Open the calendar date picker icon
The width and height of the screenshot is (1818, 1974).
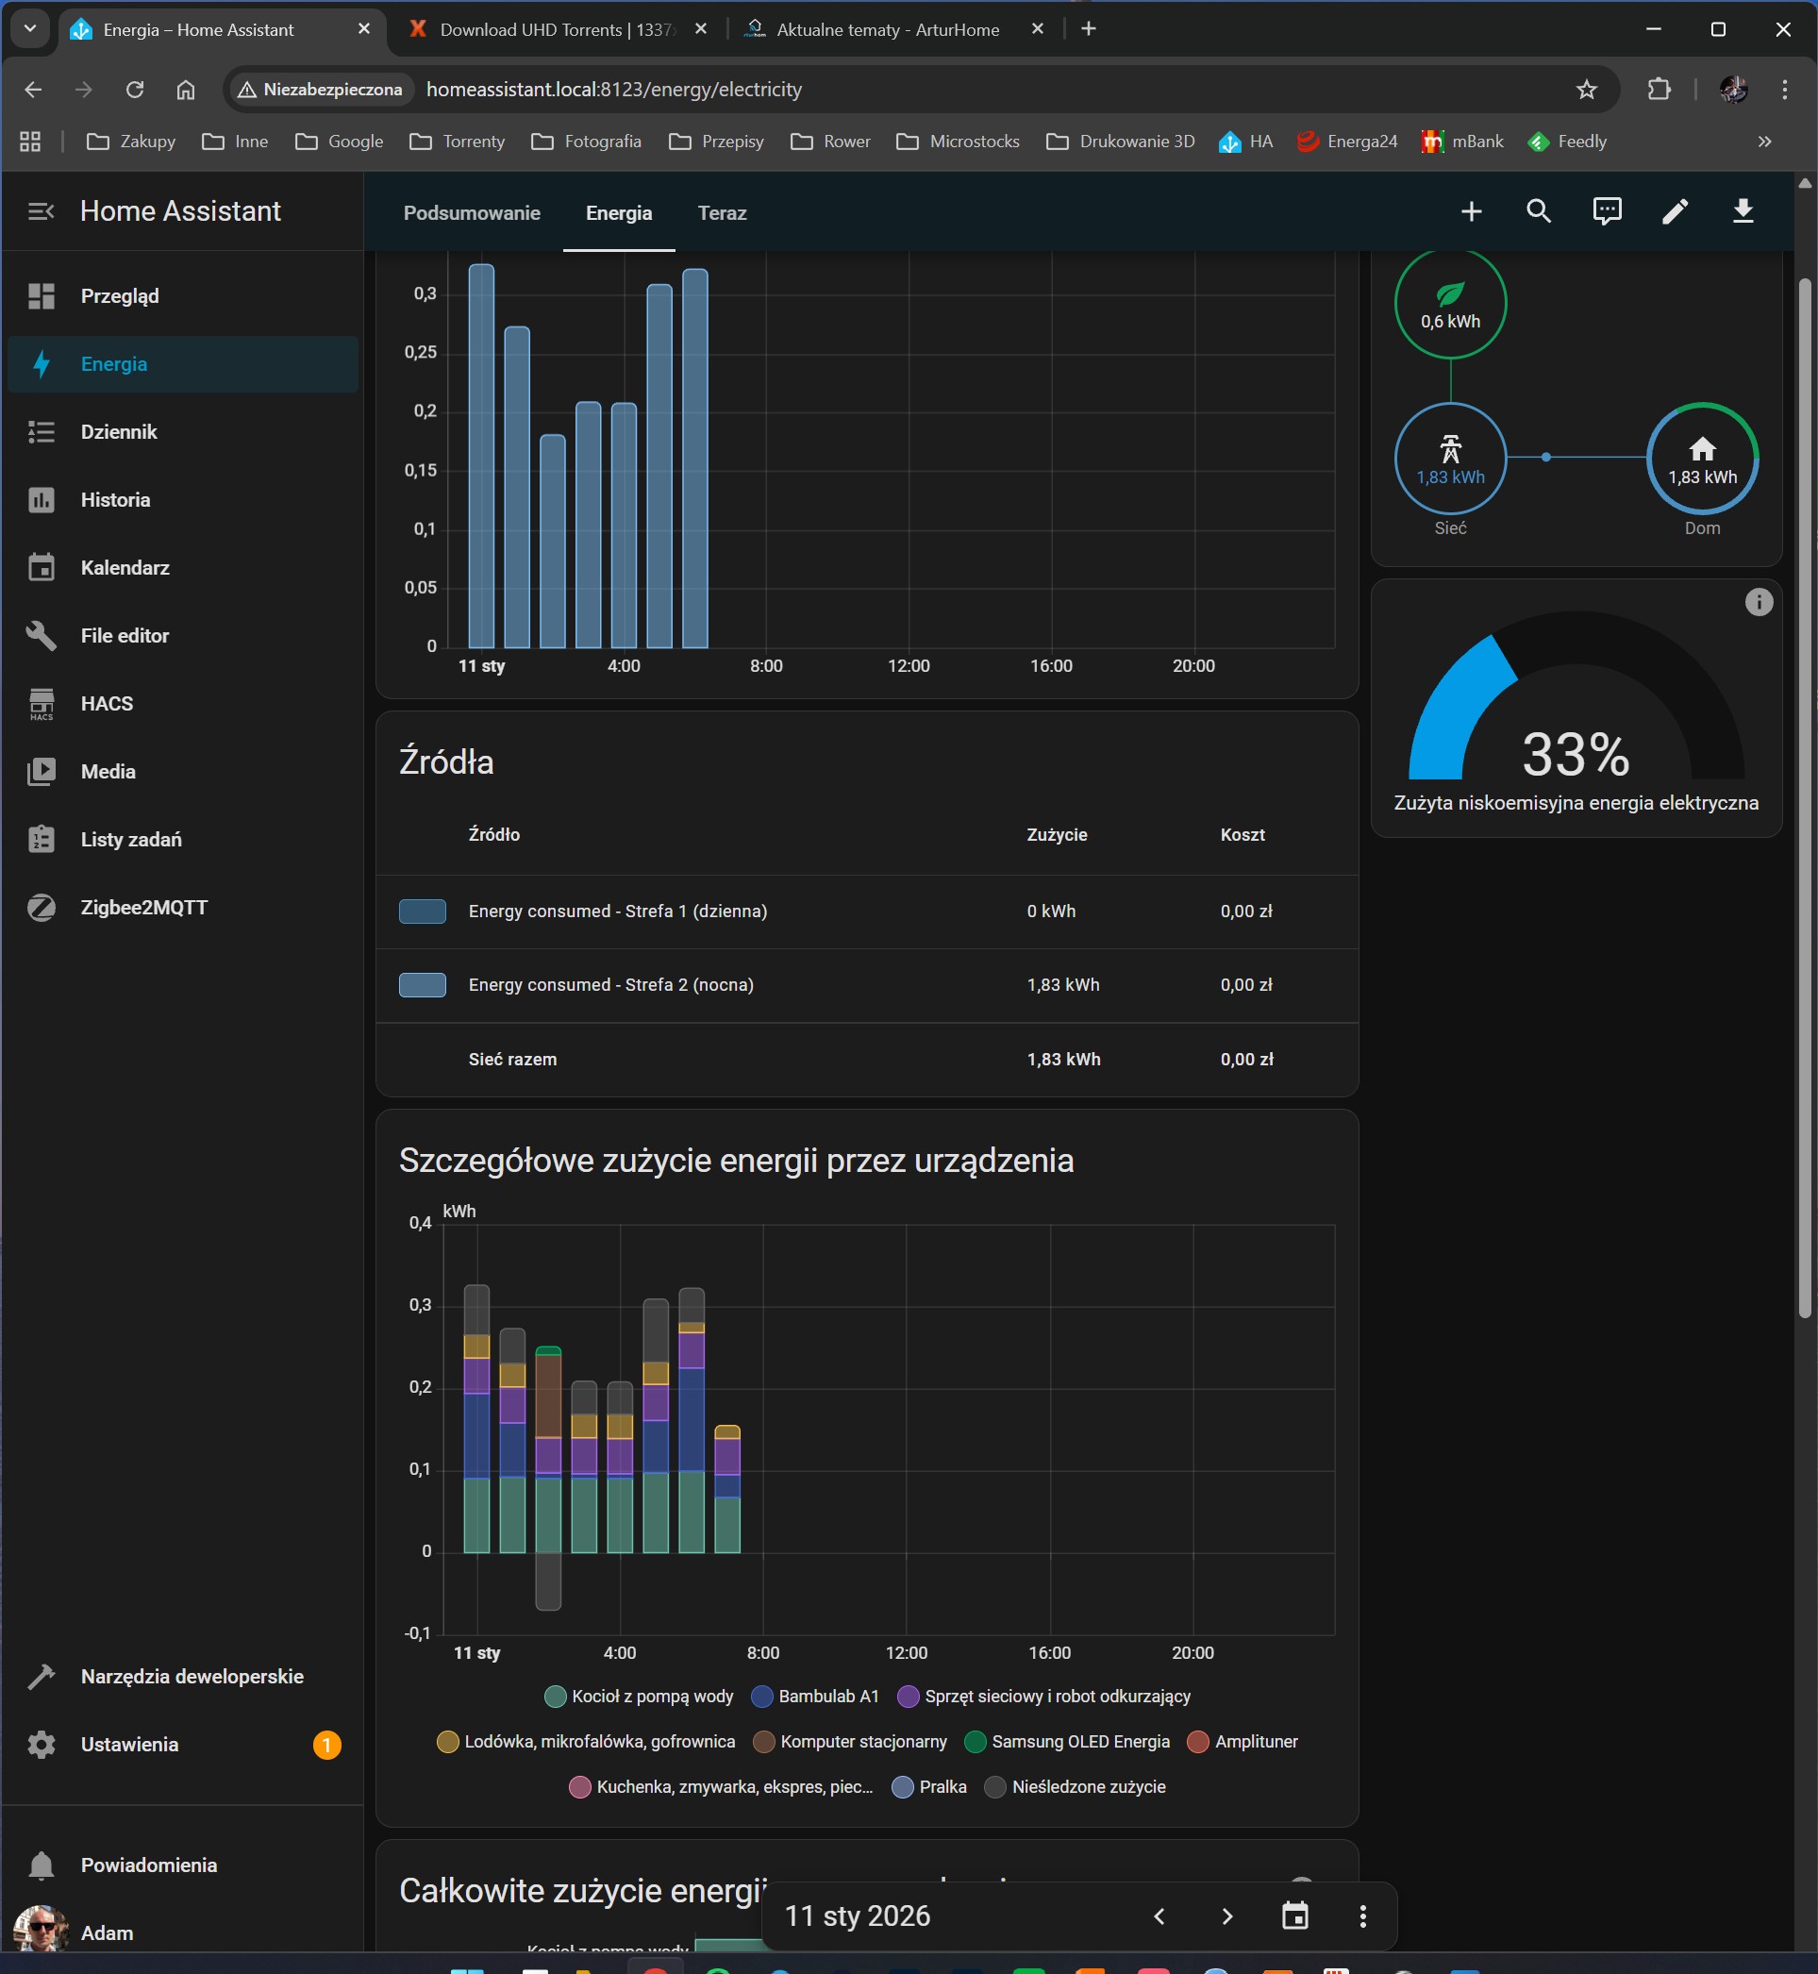click(1294, 1915)
